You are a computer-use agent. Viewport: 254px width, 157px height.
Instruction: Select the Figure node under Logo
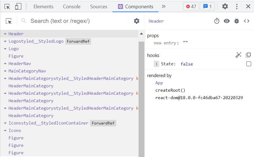16,56
